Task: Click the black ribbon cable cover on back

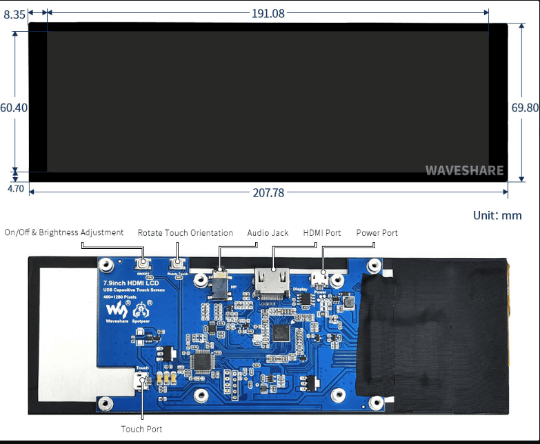Action: coord(432,336)
